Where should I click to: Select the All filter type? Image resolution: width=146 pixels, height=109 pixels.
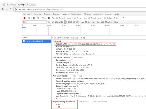(x=65, y=22)
